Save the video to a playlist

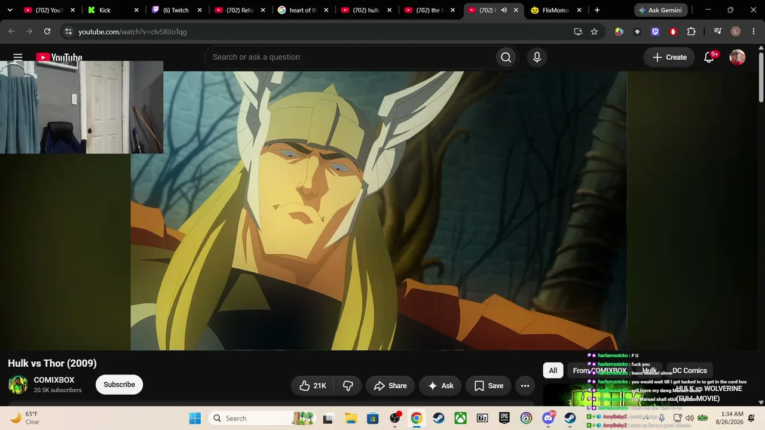coord(488,386)
